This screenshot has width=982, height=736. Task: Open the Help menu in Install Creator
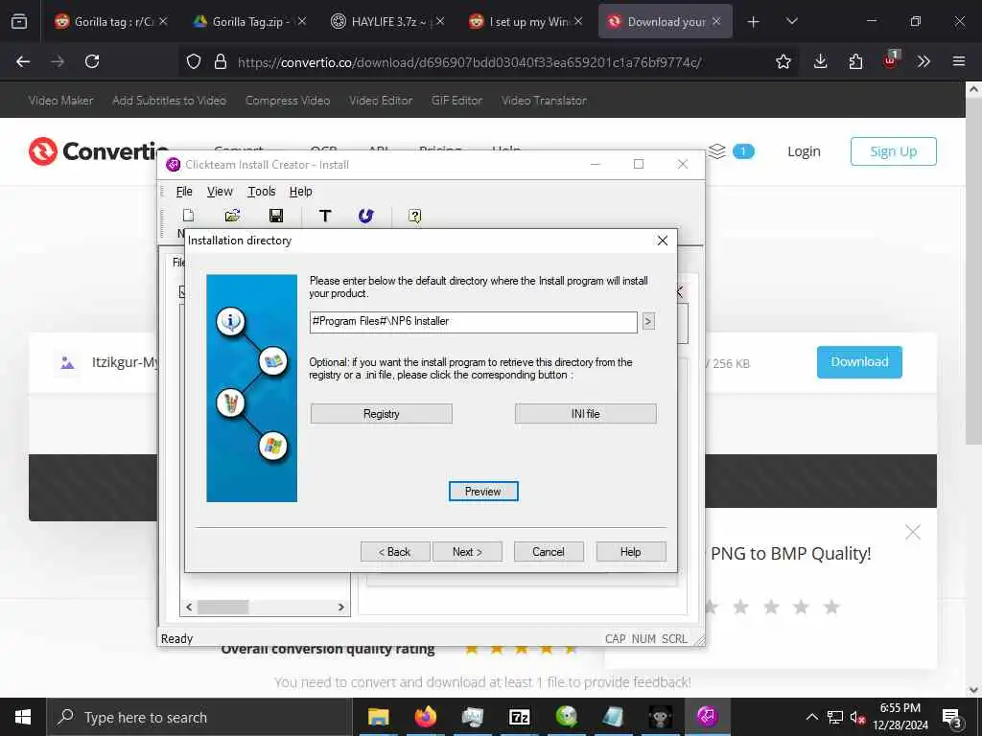(x=300, y=192)
